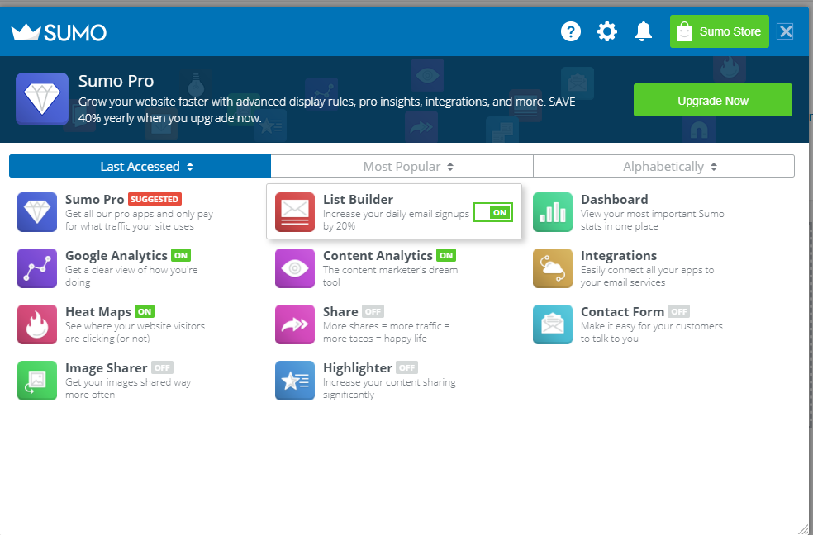Viewport: 813px width, 535px height.
Task: Sort apps Alphabetically
Action: point(663,166)
